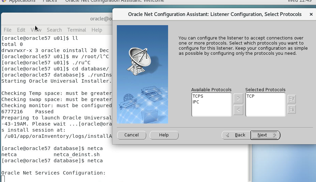
Task: Click the satellite dish illustration panel
Action: point(142,74)
